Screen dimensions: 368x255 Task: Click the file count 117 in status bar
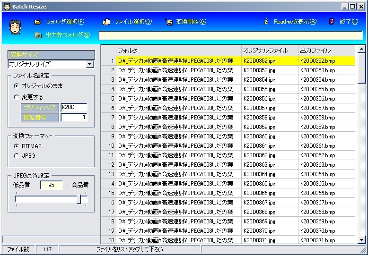pos(47,249)
